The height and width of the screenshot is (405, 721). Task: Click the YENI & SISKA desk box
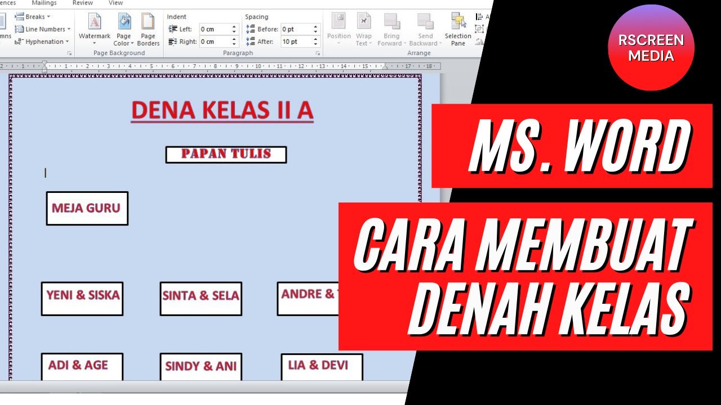tap(82, 299)
